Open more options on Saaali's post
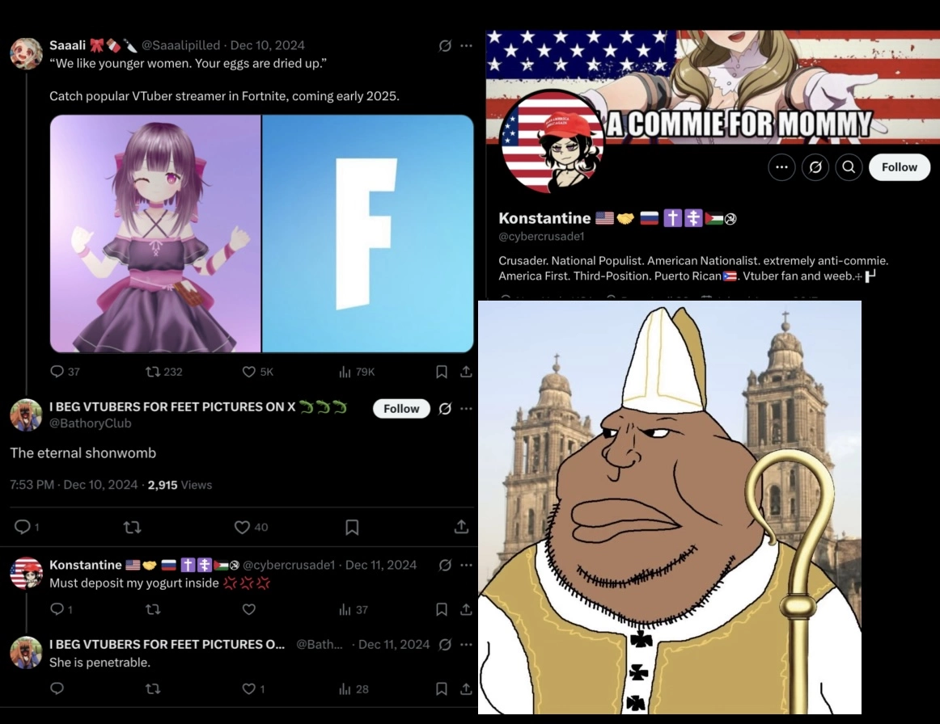Viewport: 940px width, 724px height. 467,45
